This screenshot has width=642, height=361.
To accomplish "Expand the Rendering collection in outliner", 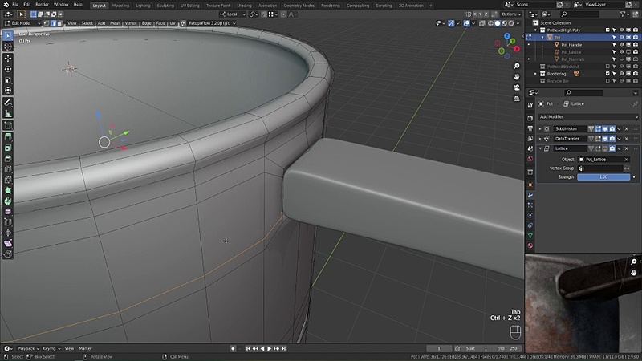I will [x=535, y=74].
